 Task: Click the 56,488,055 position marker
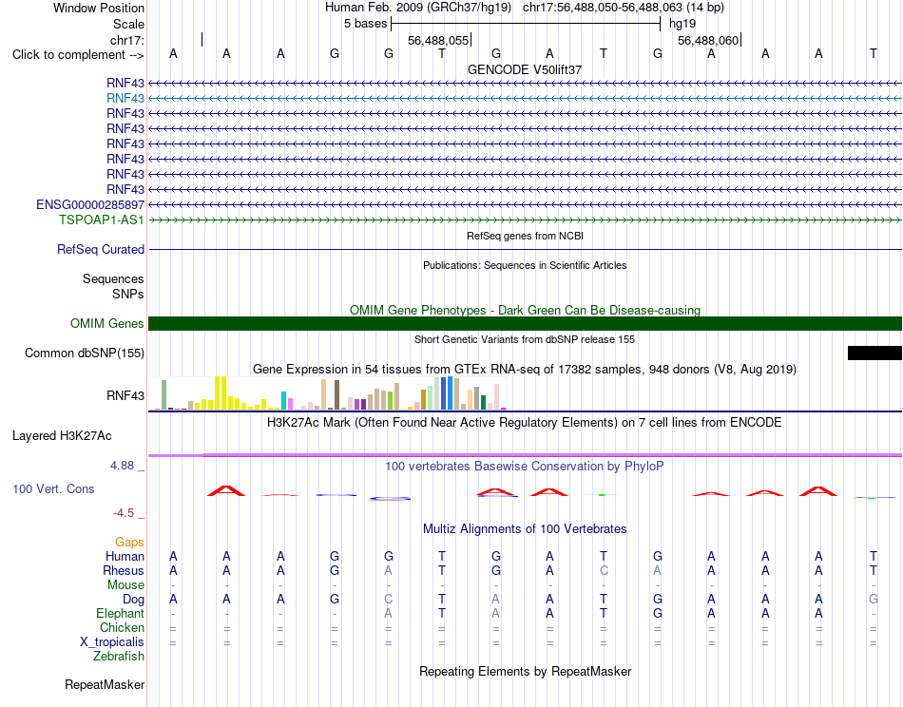[x=437, y=40]
